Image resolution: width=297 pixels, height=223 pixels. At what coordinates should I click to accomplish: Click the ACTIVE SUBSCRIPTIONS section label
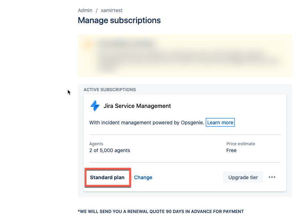(110, 89)
